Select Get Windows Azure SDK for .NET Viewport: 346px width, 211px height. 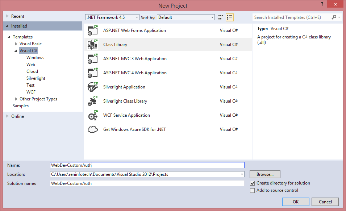[x=134, y=129]
